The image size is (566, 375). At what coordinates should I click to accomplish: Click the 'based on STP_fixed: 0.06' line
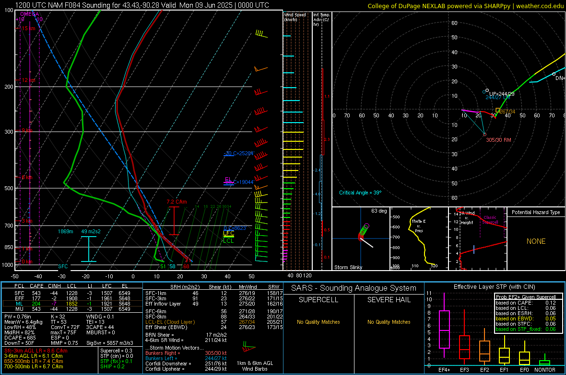click(526, 329)
